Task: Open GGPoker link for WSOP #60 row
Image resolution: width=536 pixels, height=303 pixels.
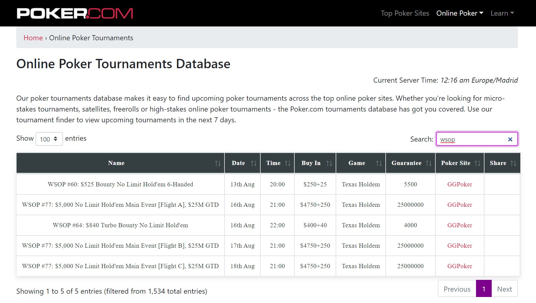Action: pos(460,184)
